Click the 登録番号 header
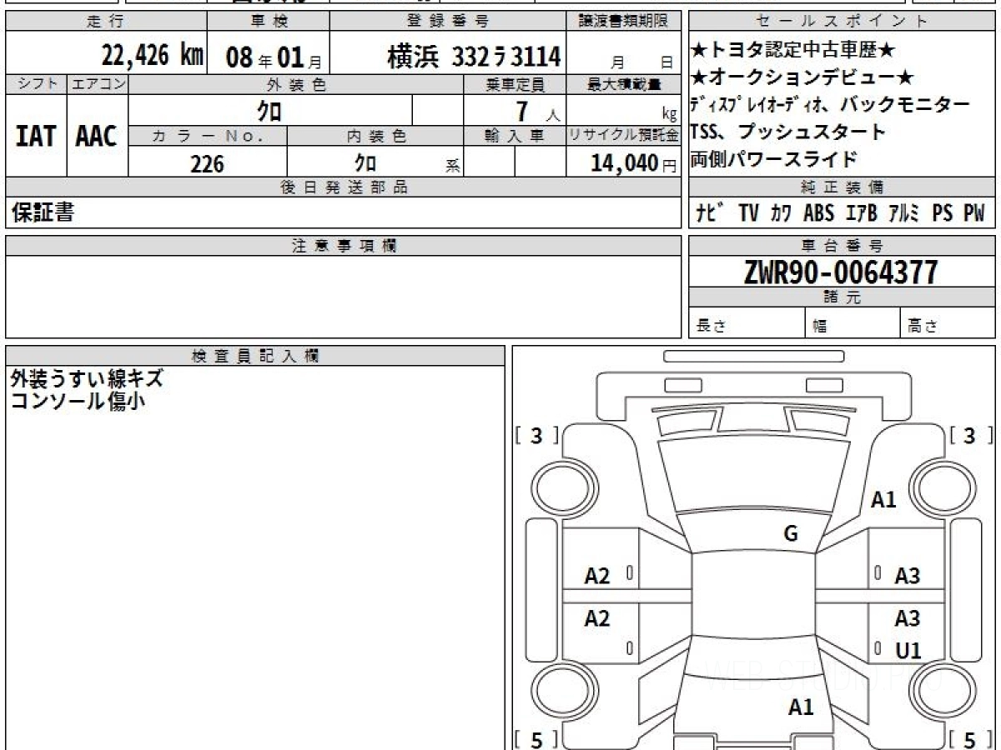The width and height of the screenshot is (1001, 750). coord(449,22)
